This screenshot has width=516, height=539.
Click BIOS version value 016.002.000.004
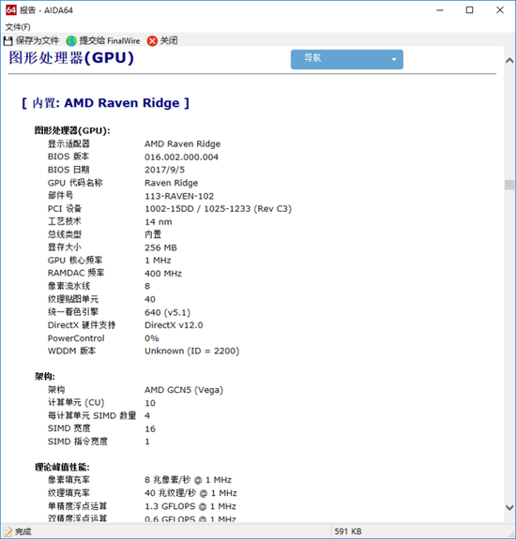pos(181,157)
